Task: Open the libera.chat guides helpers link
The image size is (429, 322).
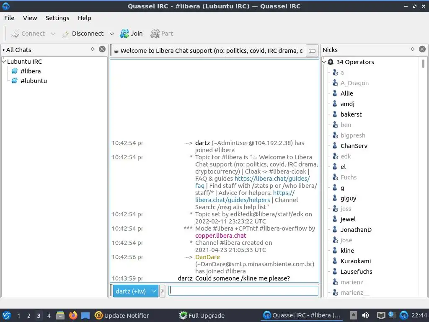Action: (x=233, y=200)
